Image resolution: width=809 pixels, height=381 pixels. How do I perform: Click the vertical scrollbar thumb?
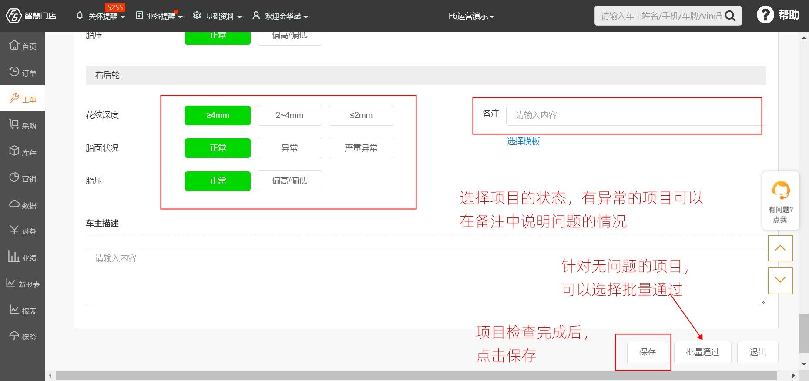tap(804, 333)
